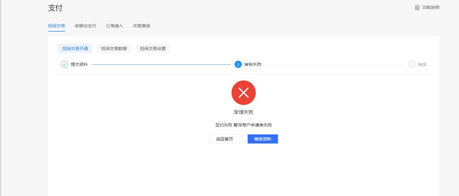Switch to the 担保交易 tab

point(56,26)
